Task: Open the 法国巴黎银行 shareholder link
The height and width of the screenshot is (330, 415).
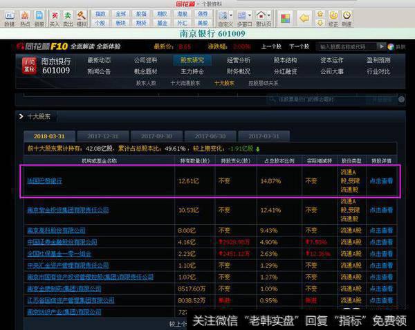Action: coord(45,181)
